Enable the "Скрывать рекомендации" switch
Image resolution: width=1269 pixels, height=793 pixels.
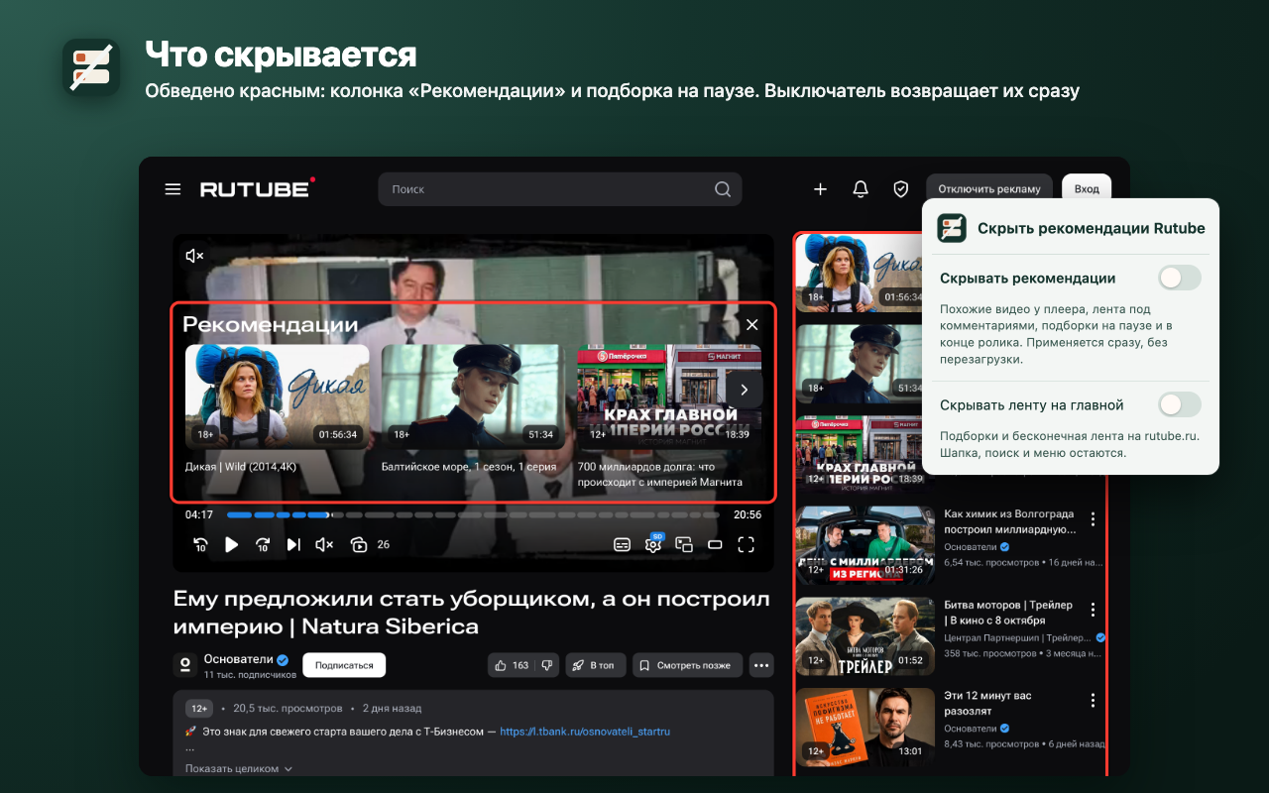click(1180, 279)
